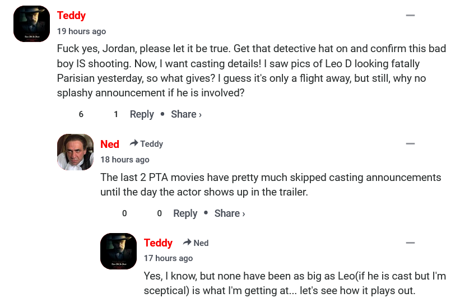
Task: Click Teddy's avatar on the nested reply
Action: pyautogui.click(x=118, y=251)
